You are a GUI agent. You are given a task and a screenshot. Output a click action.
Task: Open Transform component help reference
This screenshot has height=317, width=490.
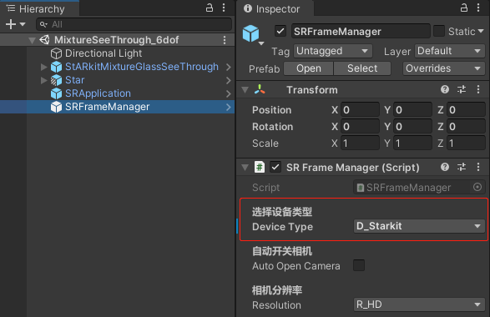[445, 89]
